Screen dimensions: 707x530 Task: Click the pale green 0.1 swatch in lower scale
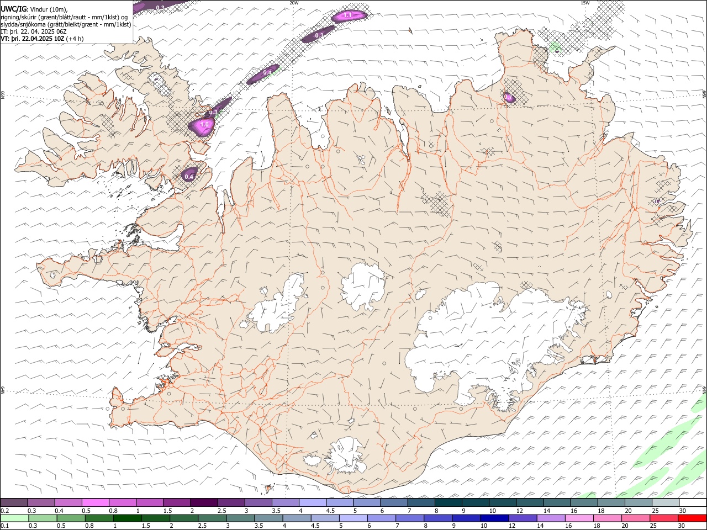click(x=14, y=518)
